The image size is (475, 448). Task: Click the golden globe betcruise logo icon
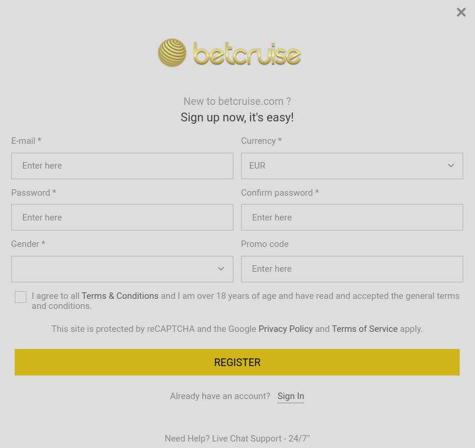[x=172, y=52]
